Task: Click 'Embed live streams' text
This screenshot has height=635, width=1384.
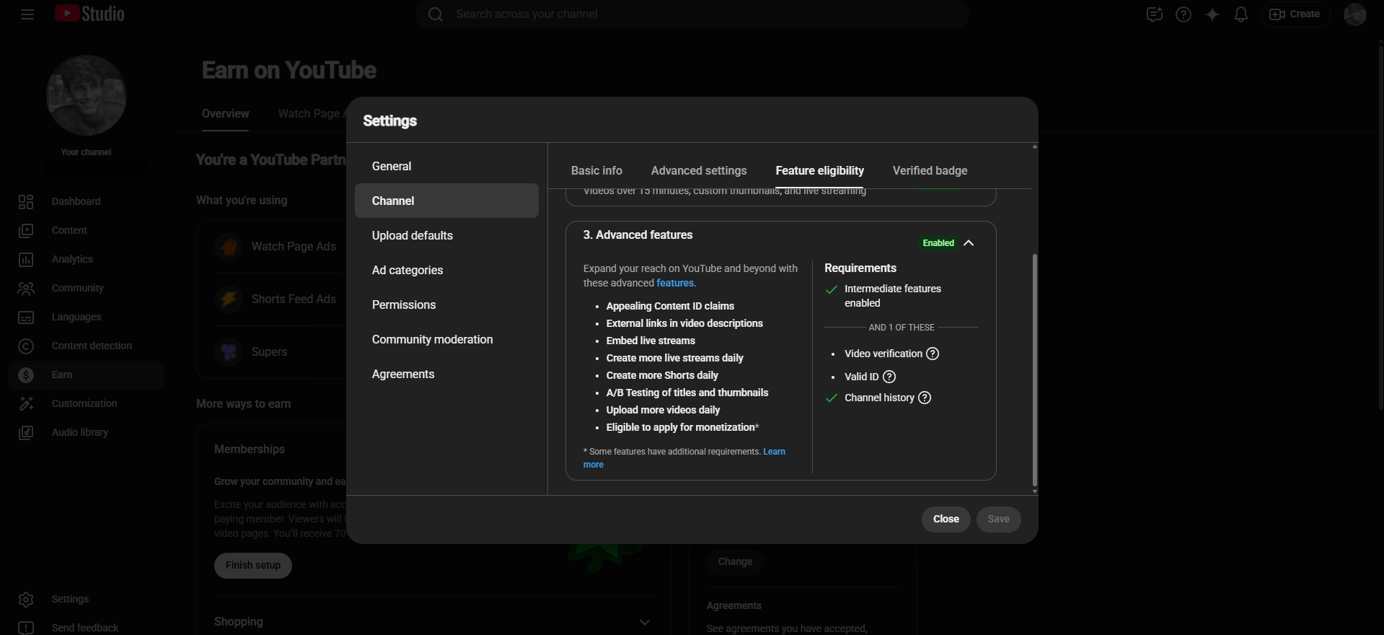Action: (651, 341)
